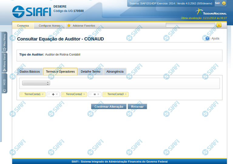Select the plus operator chip

point(53,94)
